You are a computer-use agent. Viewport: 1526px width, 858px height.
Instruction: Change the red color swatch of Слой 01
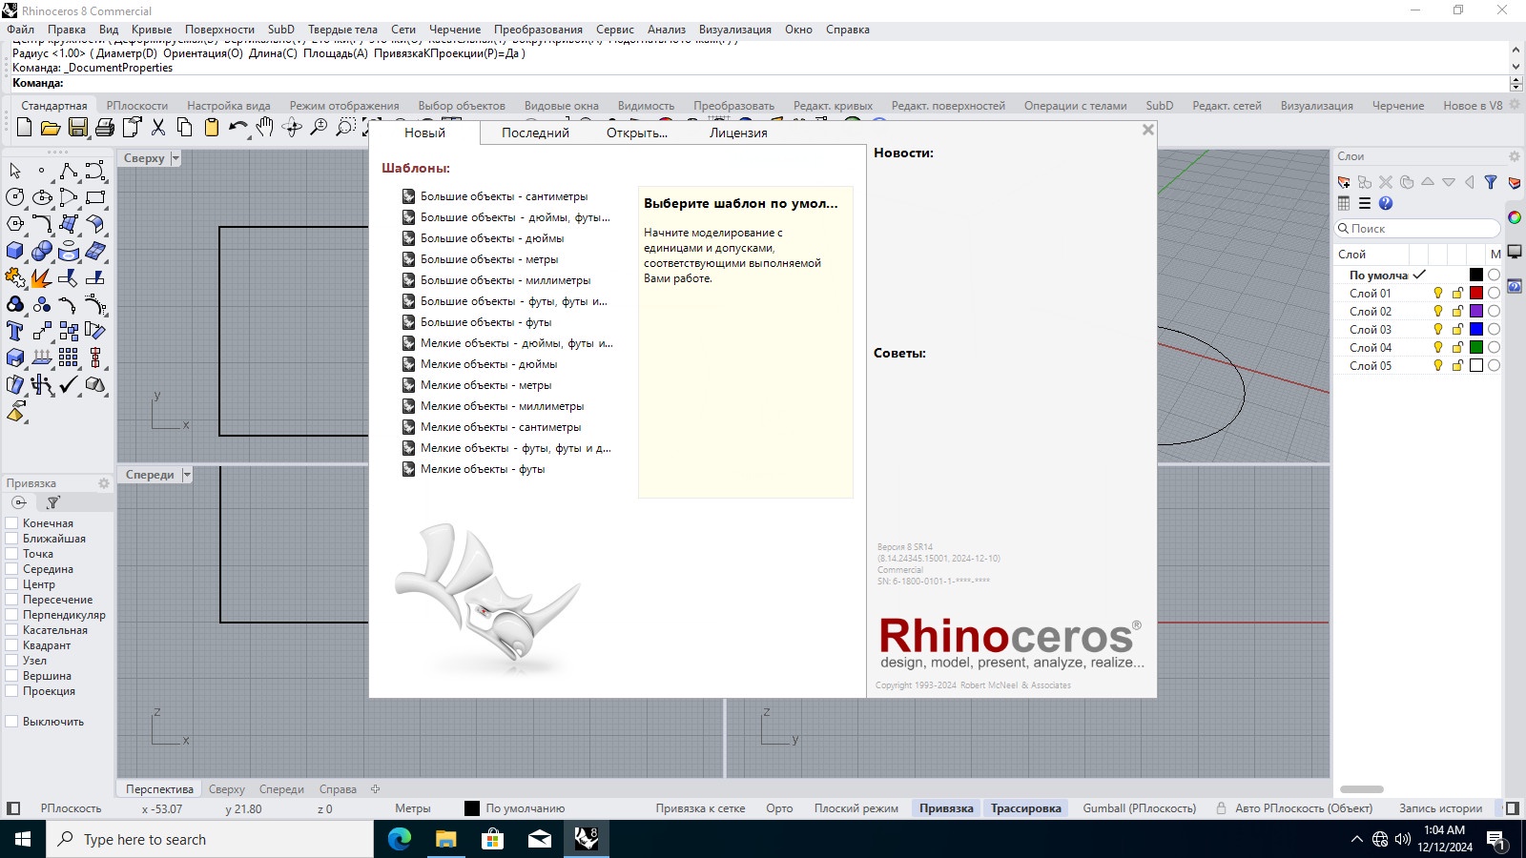(x=1476, y=294)
